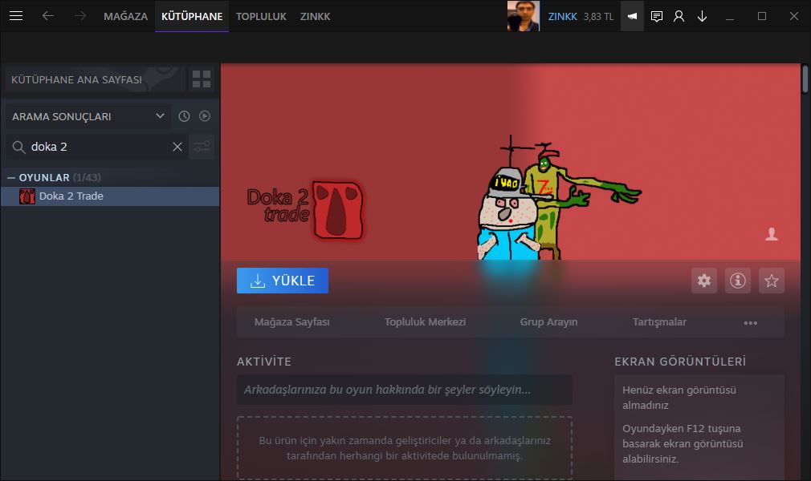The height and width of the screenshot is (481, 811).
Task: Collapse the OYUNLAR category
Action: pos(11,178)
